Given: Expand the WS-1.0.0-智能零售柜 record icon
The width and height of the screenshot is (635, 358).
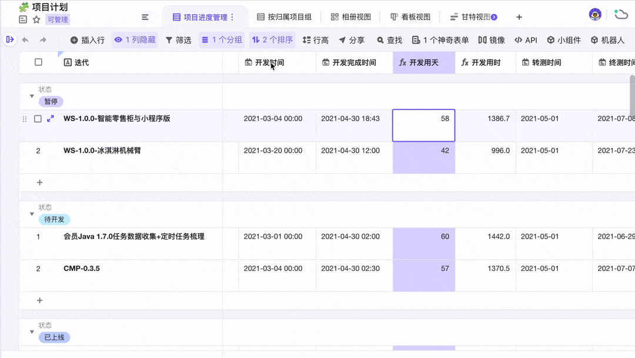Looking at the screenshot, I should (50, 119).
